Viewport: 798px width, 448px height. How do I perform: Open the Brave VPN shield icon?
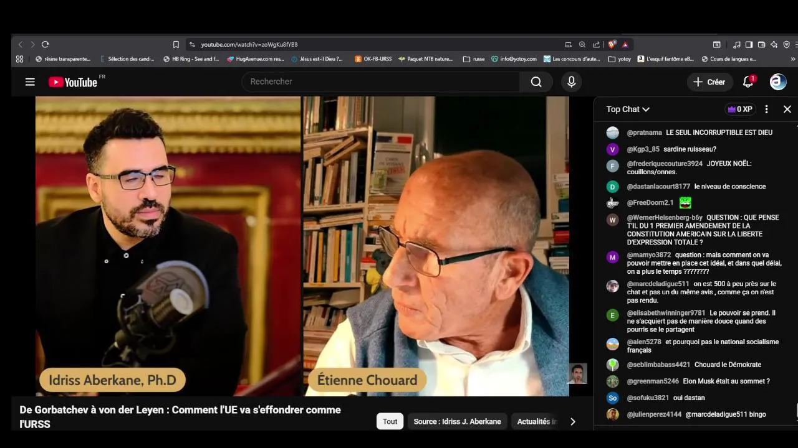tap(786, 44)
